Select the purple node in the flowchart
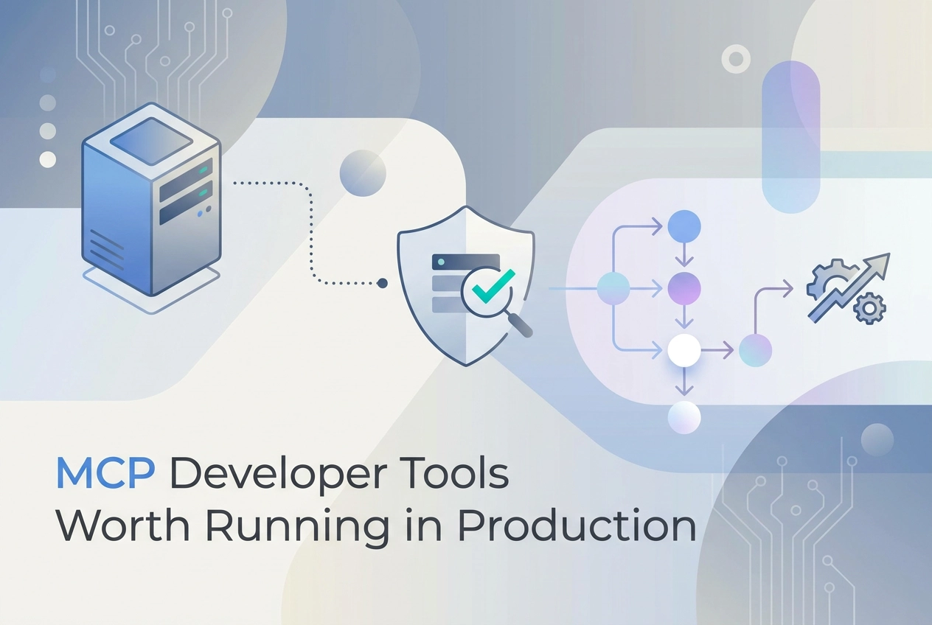 click(x=684, y=288)
